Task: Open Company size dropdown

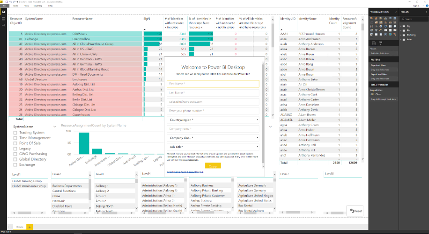Action: pyautogui.click(x=213, y=138)
